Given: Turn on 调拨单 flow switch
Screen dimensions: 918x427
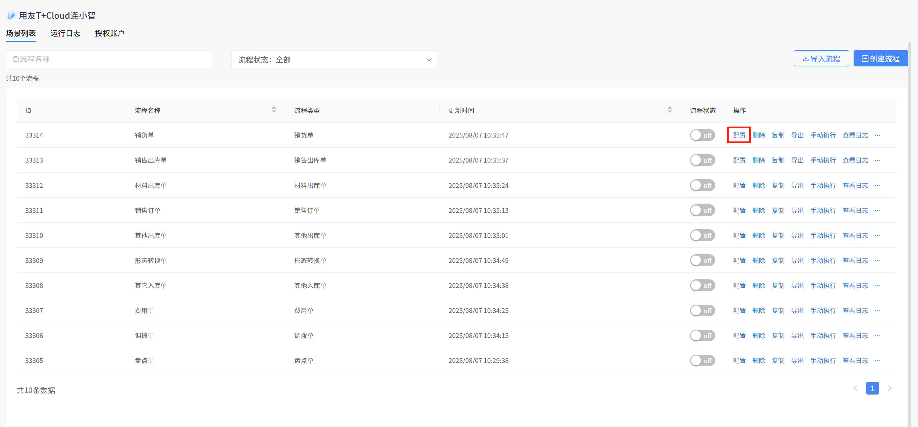Looking at the screenshot, I should point(702,336).
